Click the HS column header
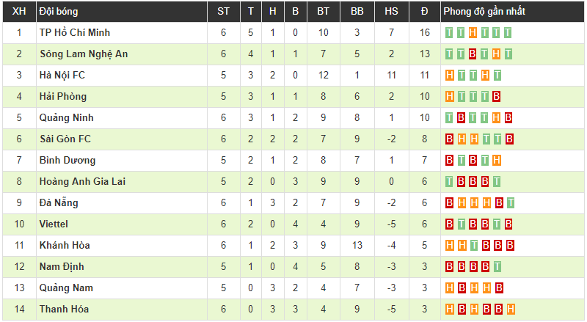 (x=391, y=12)
